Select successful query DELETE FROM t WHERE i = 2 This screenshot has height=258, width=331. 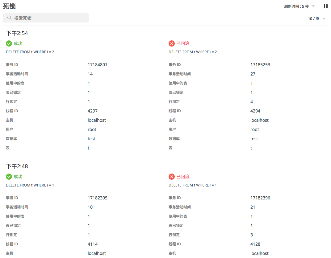click(x=30, y=52)
